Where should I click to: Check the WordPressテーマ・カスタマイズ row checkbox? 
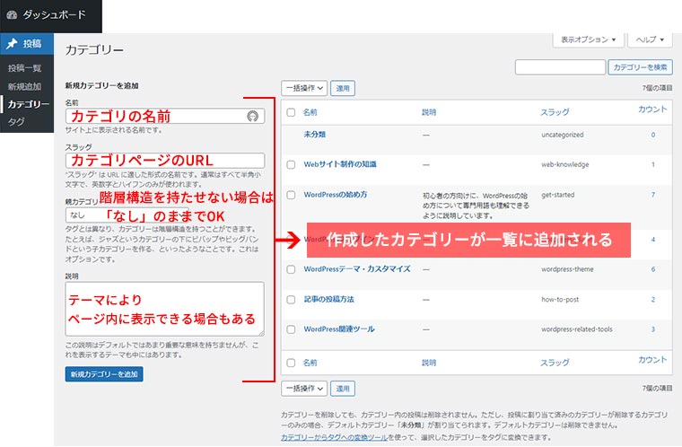tap(291, 269)
